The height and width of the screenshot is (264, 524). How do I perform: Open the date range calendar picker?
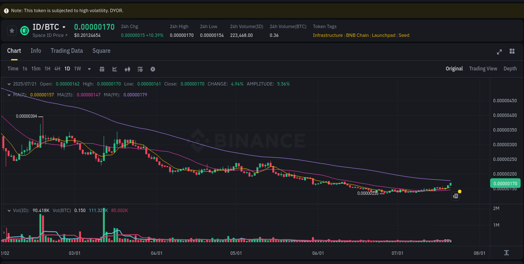pyautogui.click(x=102, y=69)
